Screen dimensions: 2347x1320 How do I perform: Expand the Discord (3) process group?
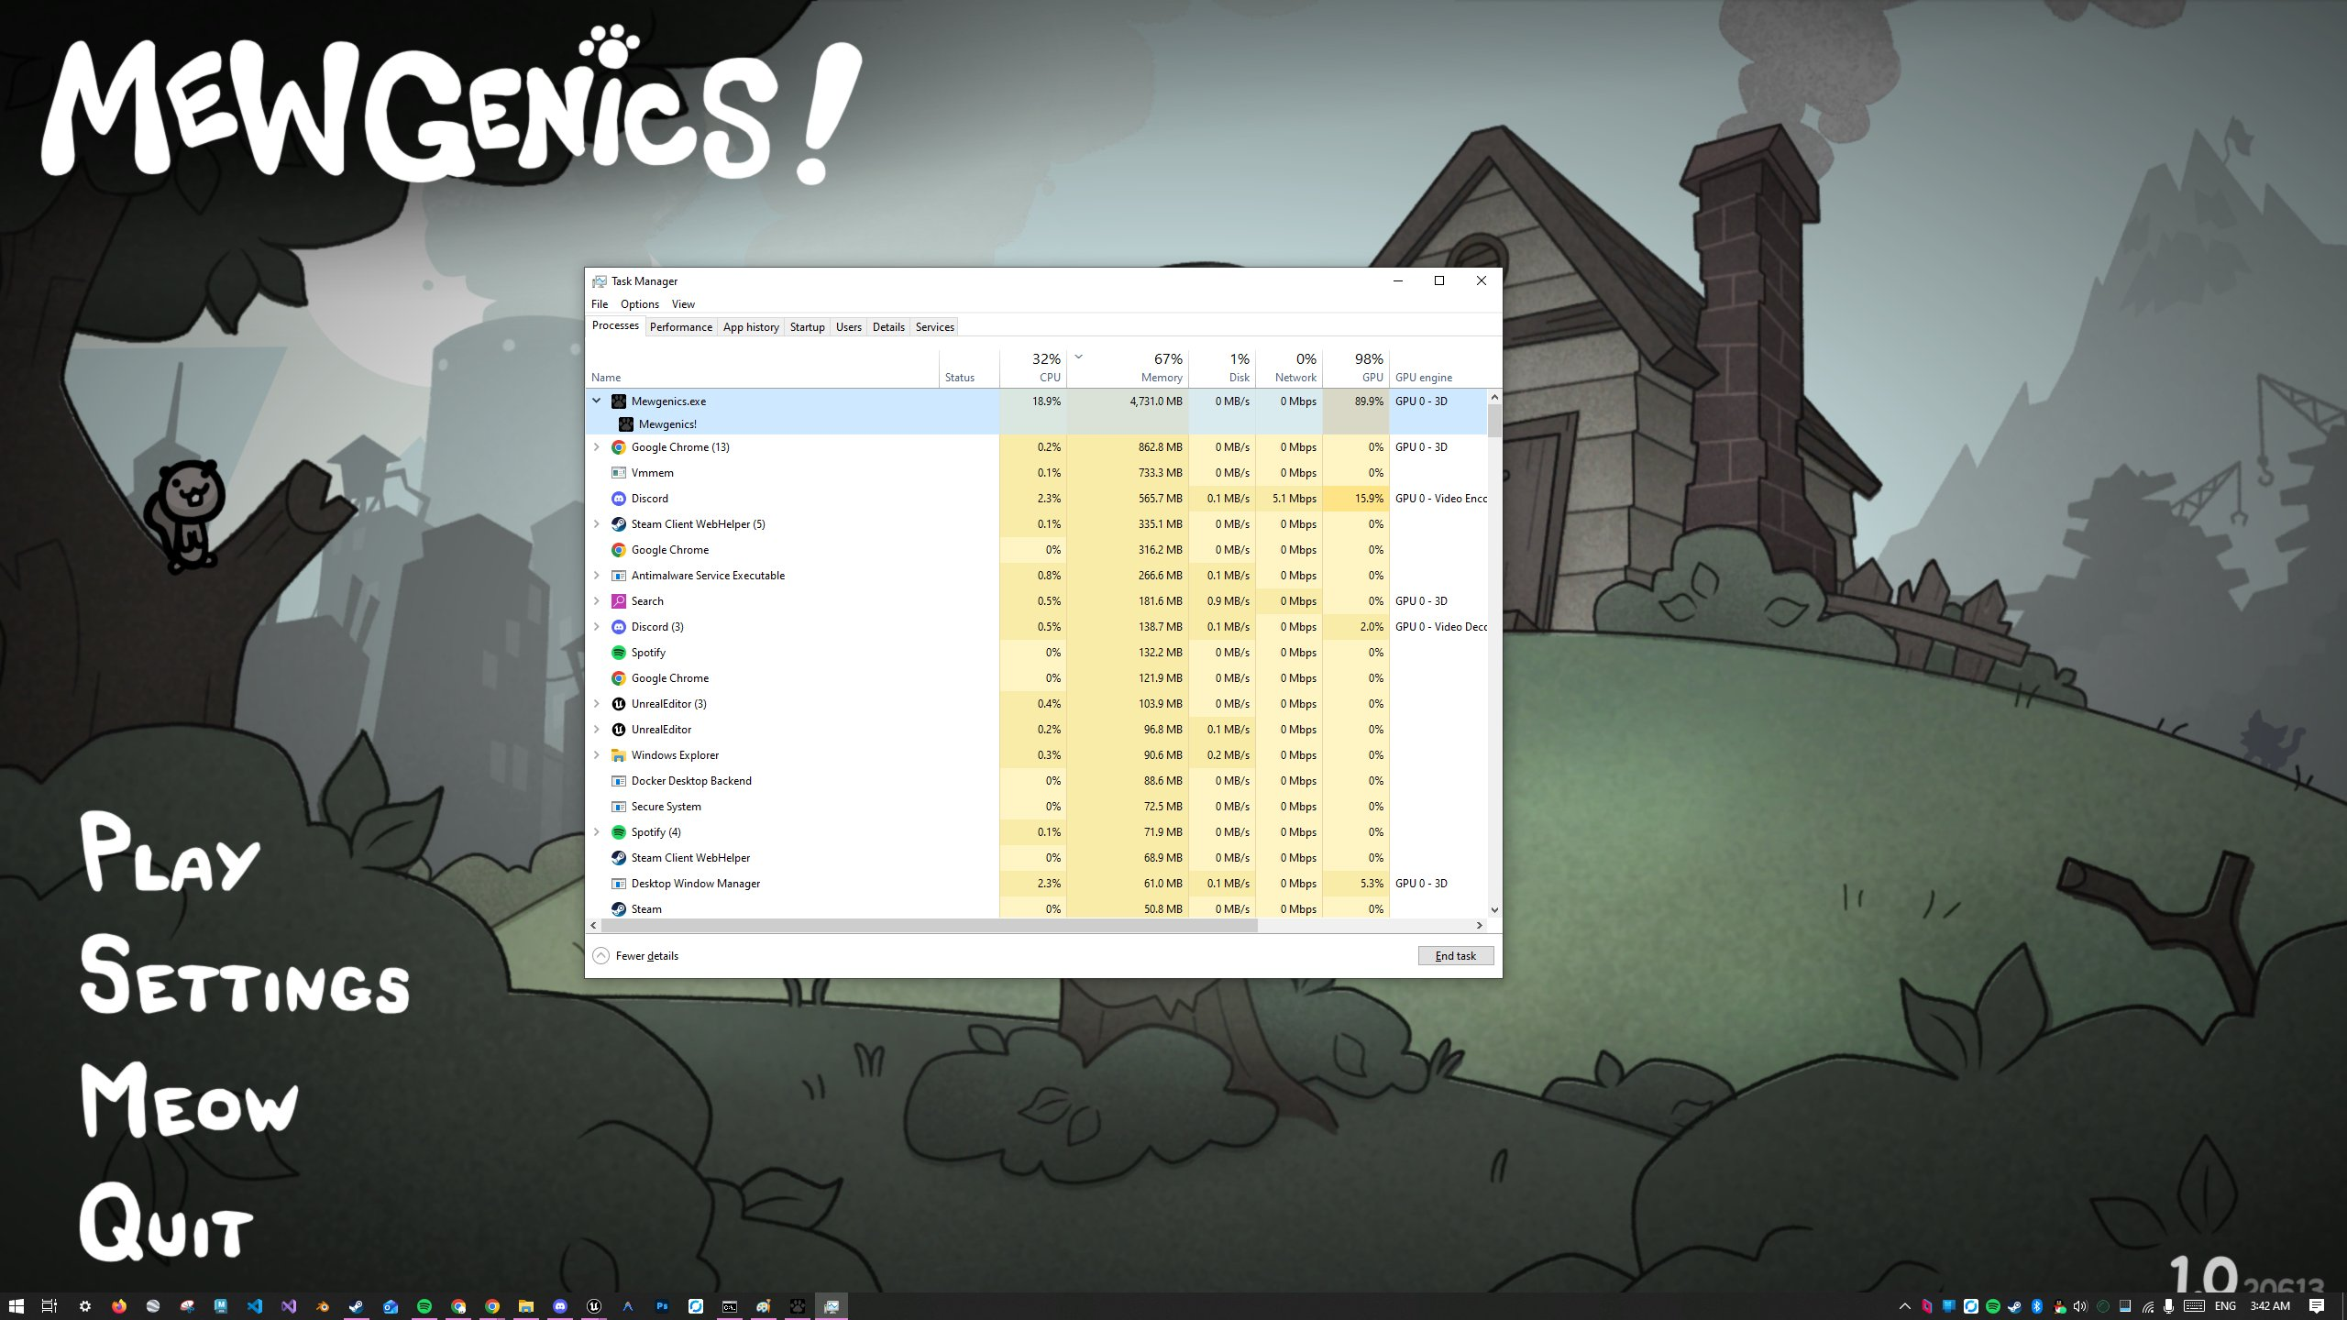596,627
